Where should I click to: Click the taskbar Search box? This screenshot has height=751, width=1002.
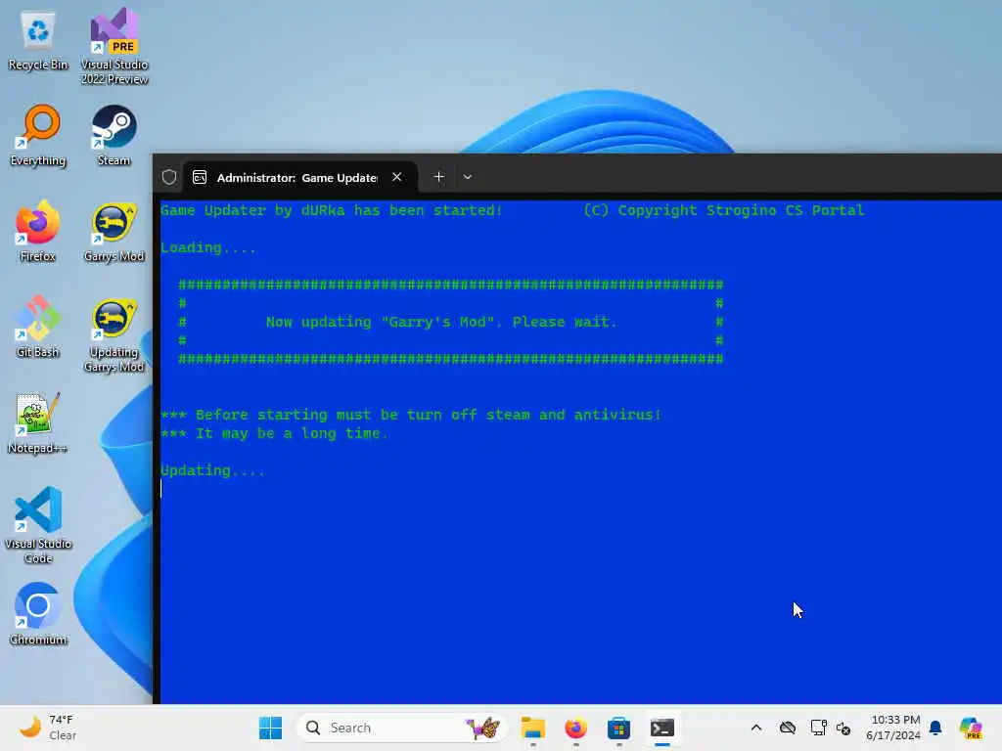tap(401, 728)
